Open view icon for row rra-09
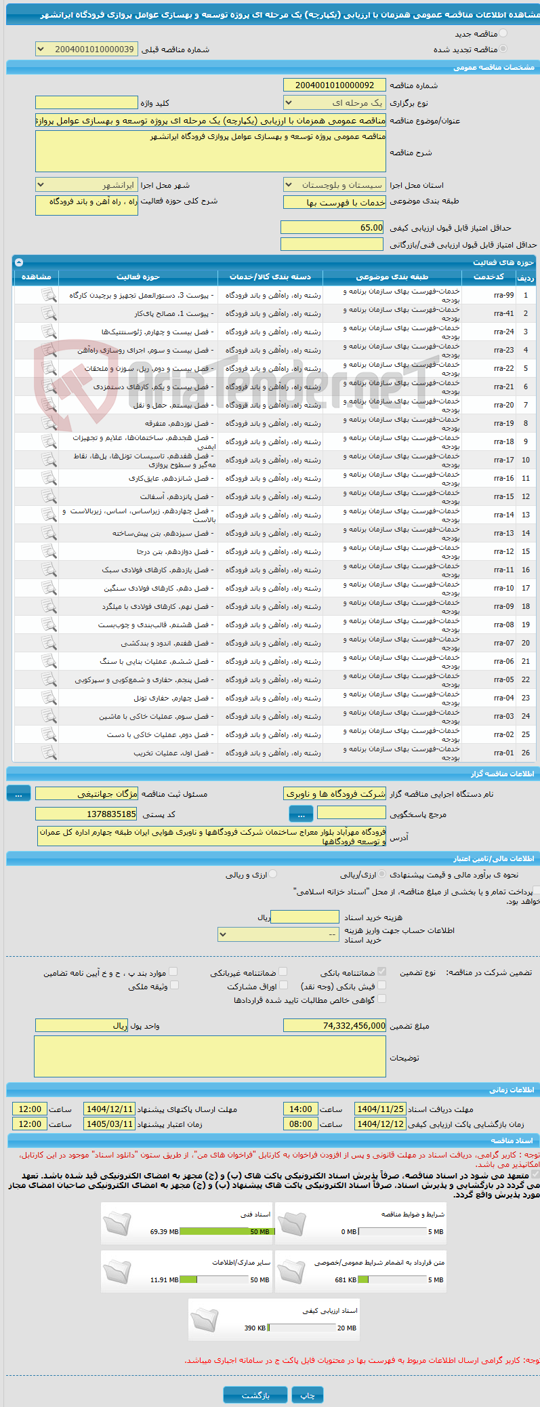Screen dimensions: 540x1407 pos(49,606)
